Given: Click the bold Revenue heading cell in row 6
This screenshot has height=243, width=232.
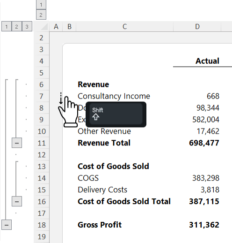Looking at the screenshot, I should click(x=94, y=84).
